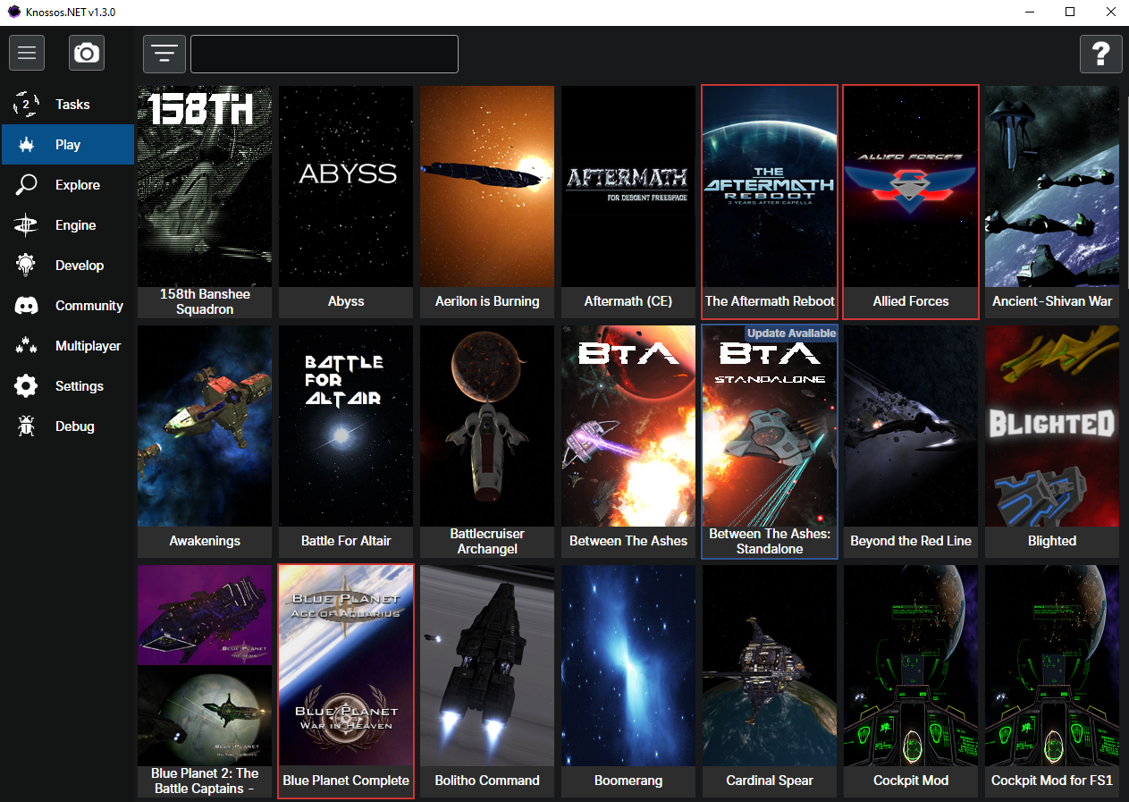This screenshot has height=802, width=1129.
Task: Toggle the hamburger sidebar menu
Action: [27, 53]
